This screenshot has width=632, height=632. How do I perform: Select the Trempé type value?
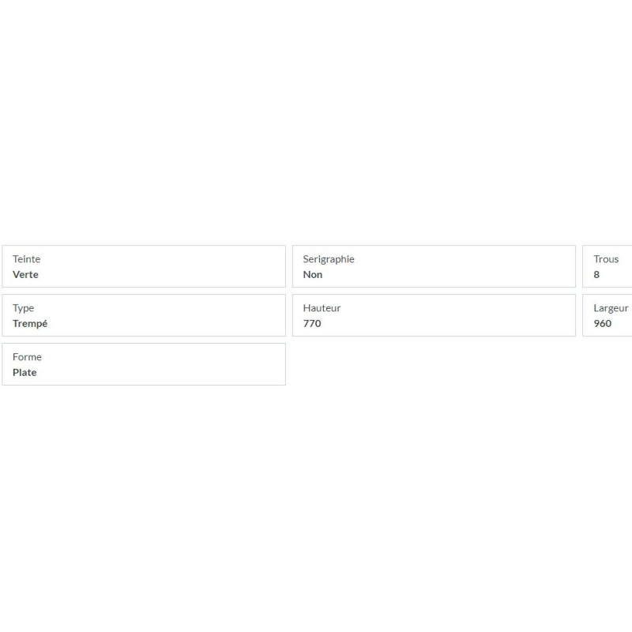[x=30, y=324]
